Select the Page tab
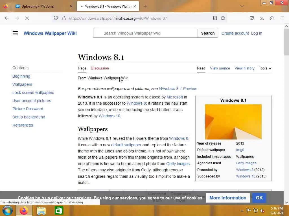The image size is (289, 216). [82, 68]
